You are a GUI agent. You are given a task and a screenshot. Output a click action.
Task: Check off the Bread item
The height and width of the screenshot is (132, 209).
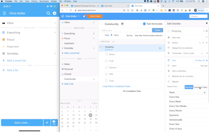[106, 54]
